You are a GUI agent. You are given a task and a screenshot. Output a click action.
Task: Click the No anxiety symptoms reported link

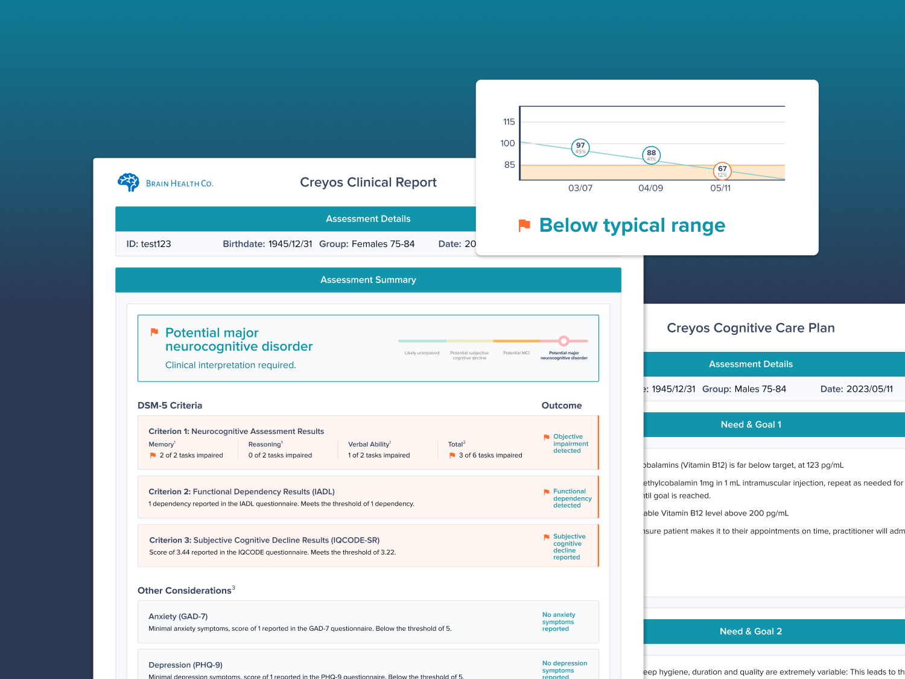[559, 622]
